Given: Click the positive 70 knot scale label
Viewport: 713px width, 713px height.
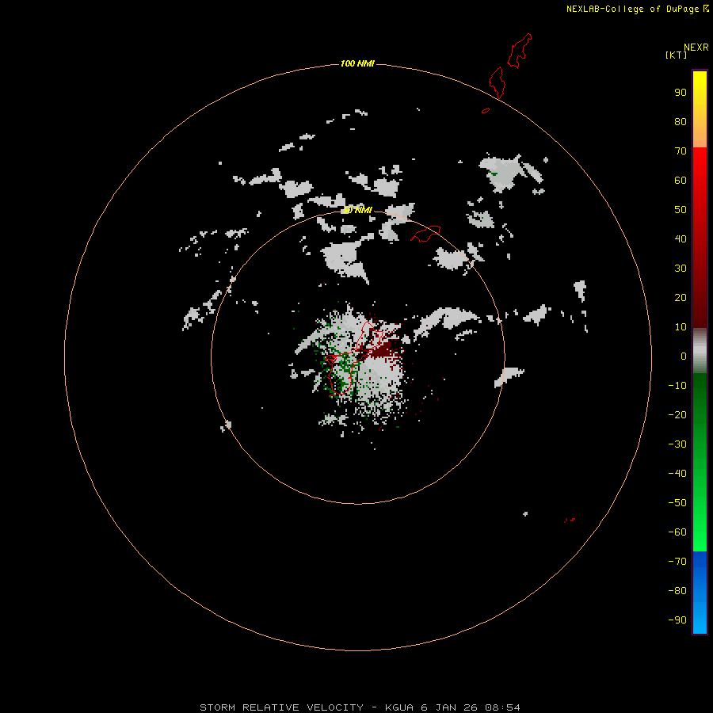Looking at the screenshot, I should point(681,151).
